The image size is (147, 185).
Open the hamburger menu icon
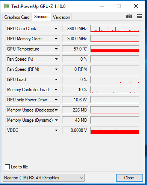click(x=139, y=16)
